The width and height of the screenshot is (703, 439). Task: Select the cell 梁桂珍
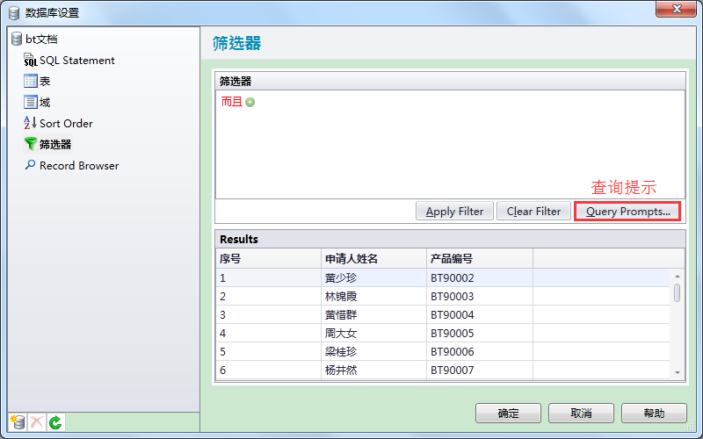(x=374, y=352)
